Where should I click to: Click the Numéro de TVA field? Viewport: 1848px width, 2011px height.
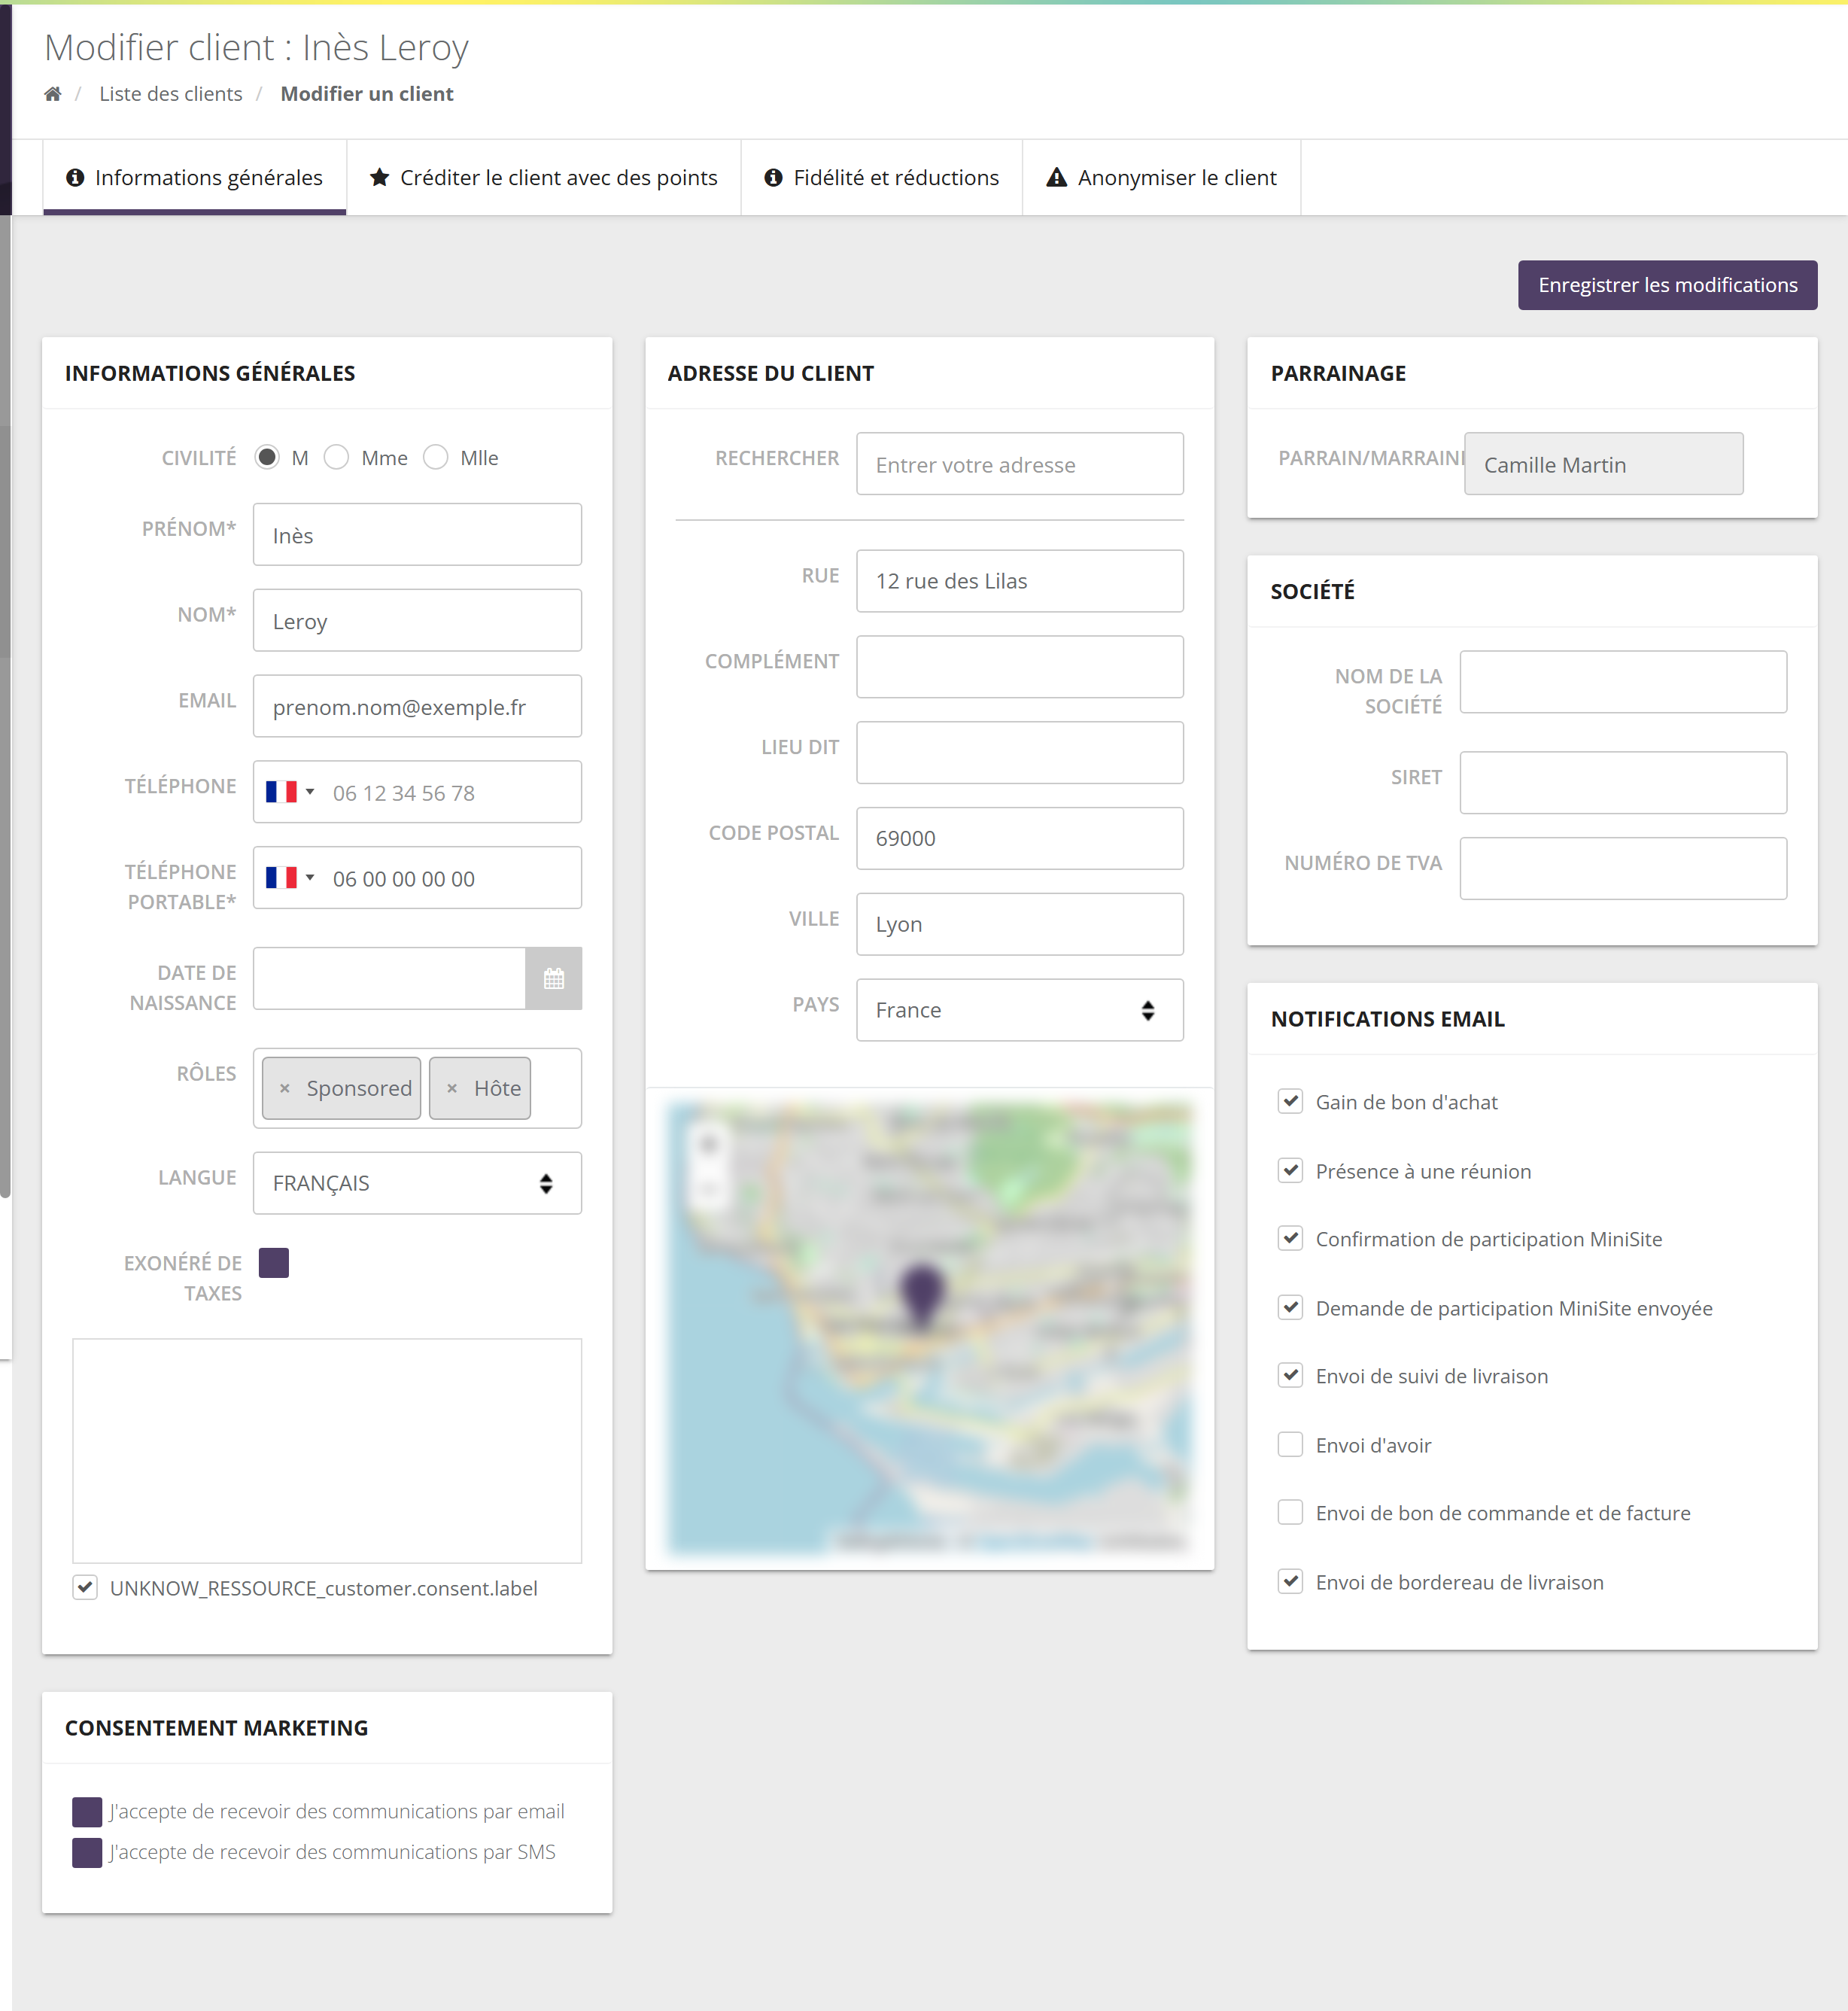(1622, 868)
